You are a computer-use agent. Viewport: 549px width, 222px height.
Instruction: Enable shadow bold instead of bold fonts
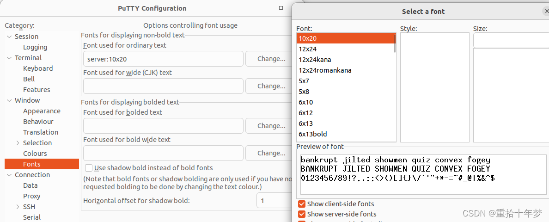[89, 168]
